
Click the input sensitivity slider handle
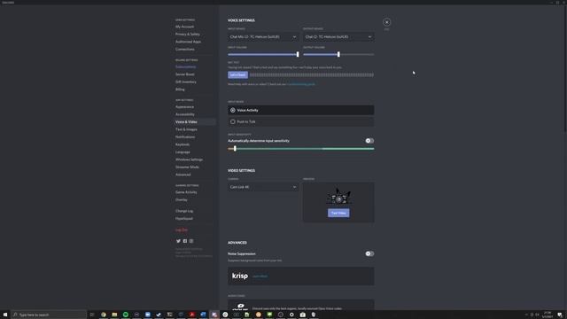point(235,149)
